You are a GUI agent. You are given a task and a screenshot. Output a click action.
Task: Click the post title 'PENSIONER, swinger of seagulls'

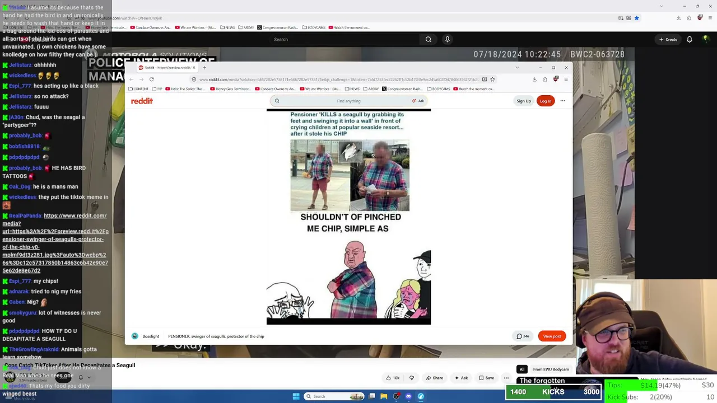(x=216, y=336)
